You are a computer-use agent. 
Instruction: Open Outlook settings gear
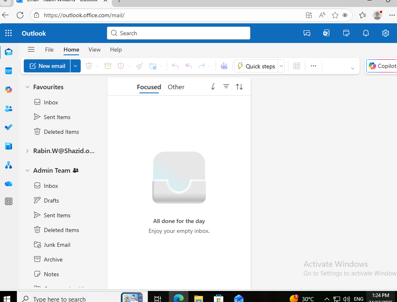coord(386,33)
